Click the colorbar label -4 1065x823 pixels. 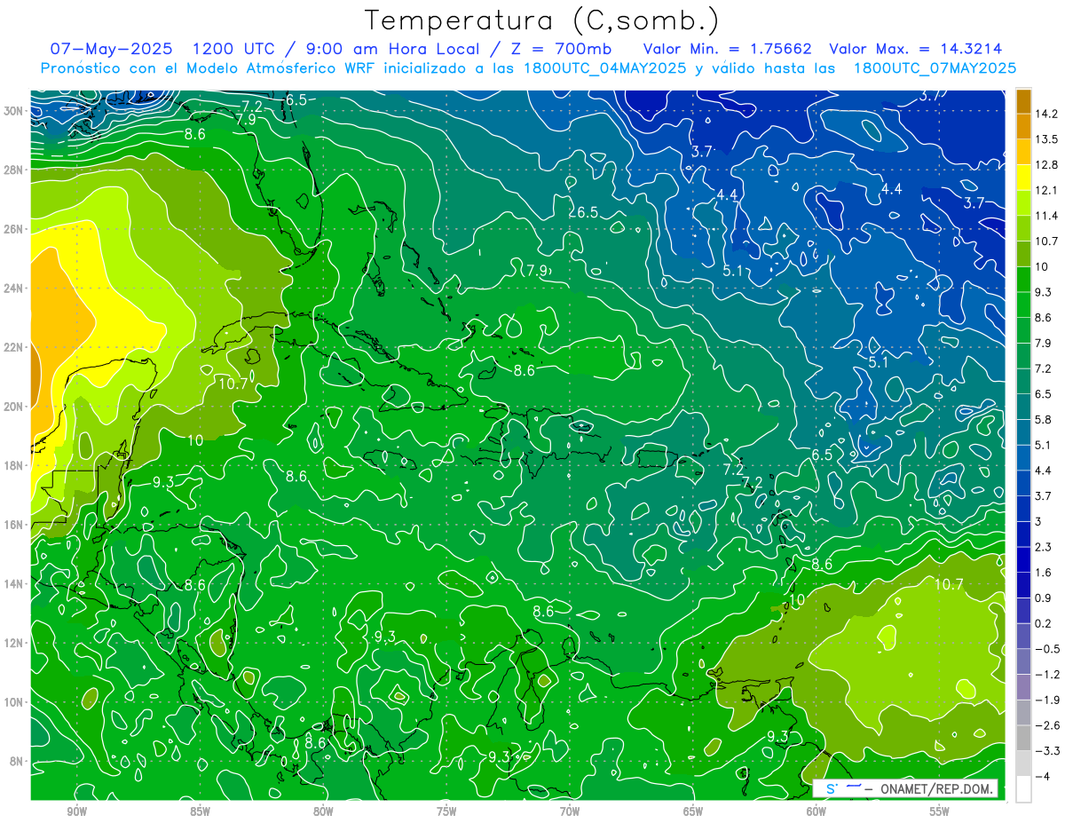point(1042,777)
